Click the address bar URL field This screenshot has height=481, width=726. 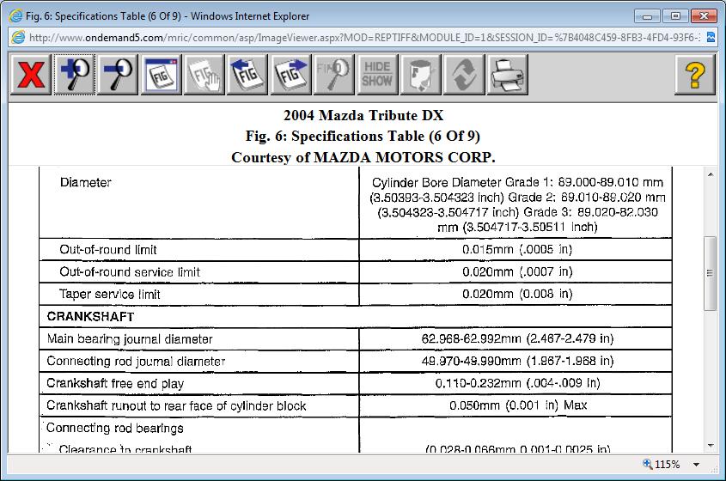click(x=363, y=38)
